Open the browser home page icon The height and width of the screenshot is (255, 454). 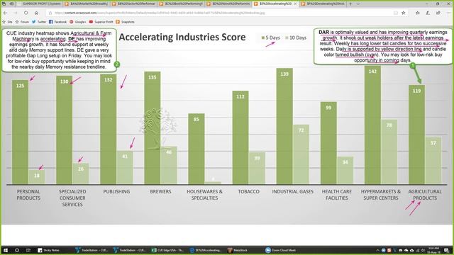click(36, 13)
